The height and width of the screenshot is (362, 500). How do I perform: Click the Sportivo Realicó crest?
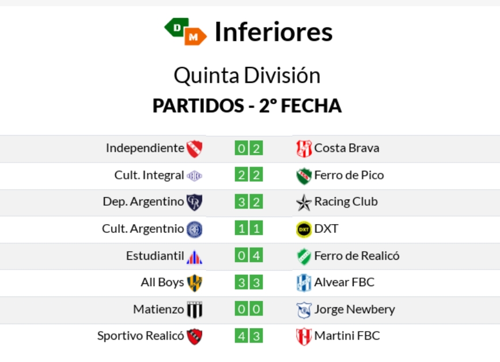click(x=194, y=337)
